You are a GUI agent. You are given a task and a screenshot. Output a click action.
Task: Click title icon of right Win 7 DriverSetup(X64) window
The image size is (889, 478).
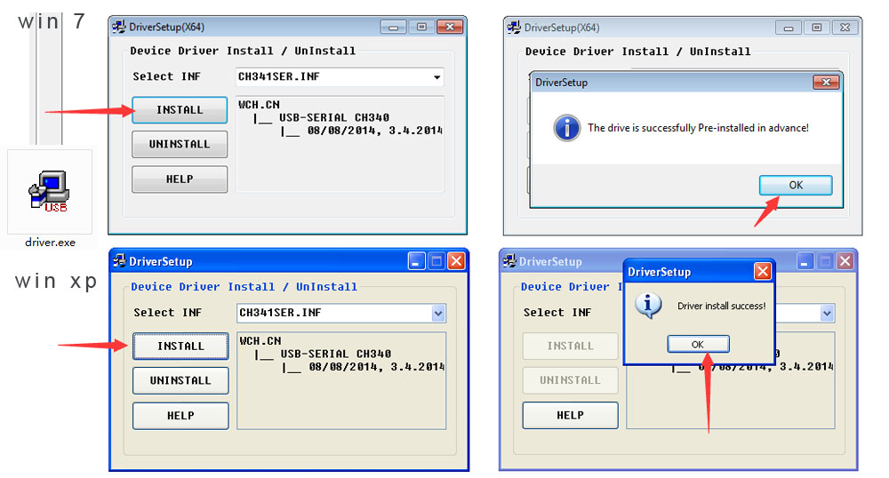pyautogui.click(x=514, y=28)
